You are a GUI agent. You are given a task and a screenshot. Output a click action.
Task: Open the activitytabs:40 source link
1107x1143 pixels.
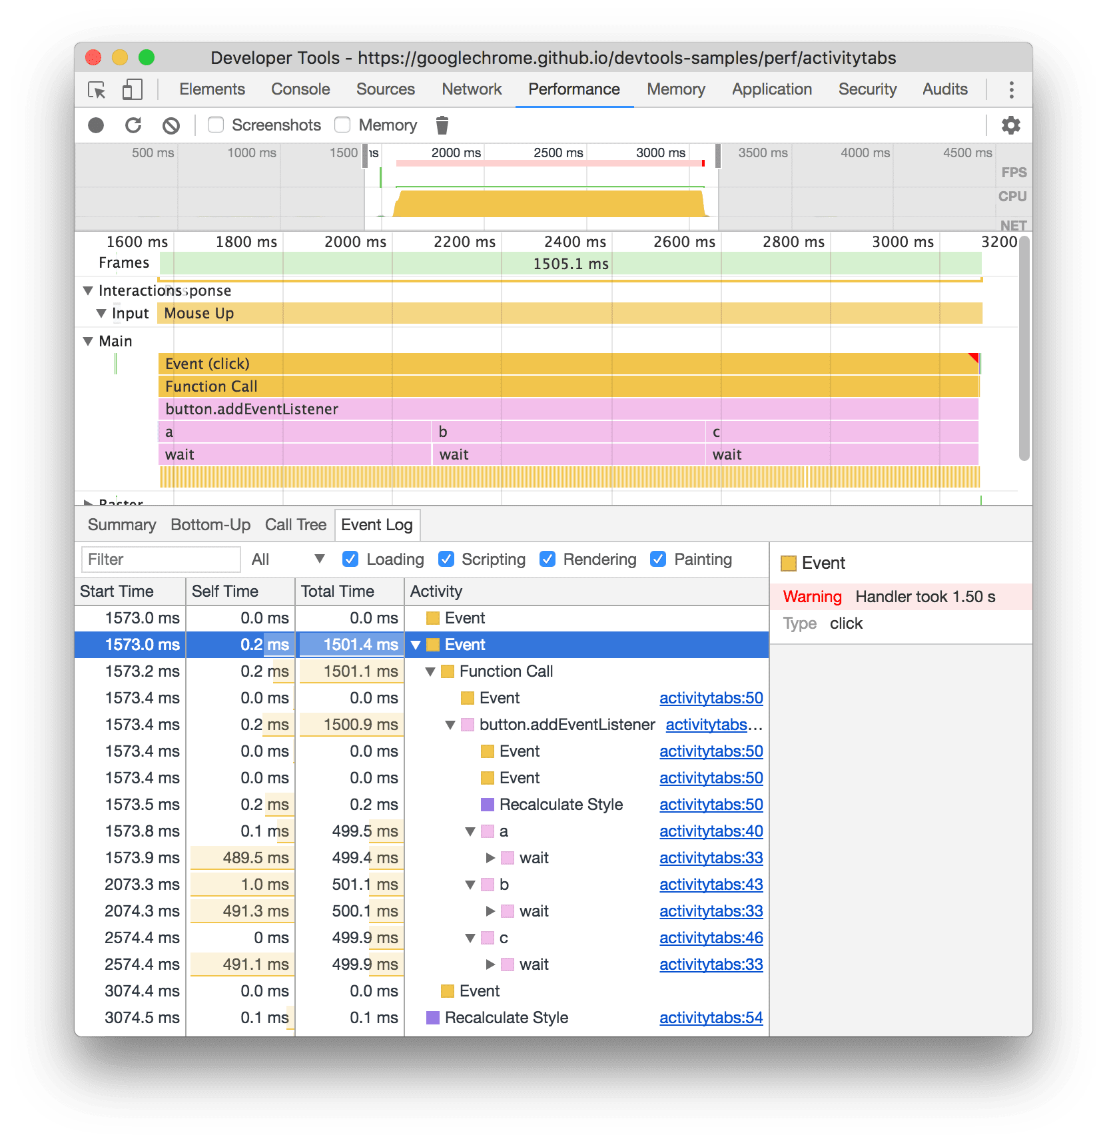click(x=710, y=831)
